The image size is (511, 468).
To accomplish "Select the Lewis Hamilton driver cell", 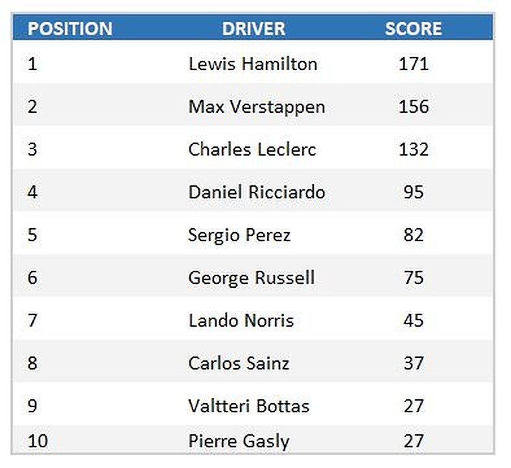I will click(253, 64).
